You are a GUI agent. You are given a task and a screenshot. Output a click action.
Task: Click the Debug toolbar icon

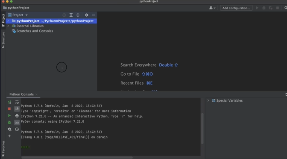[264, 8]
